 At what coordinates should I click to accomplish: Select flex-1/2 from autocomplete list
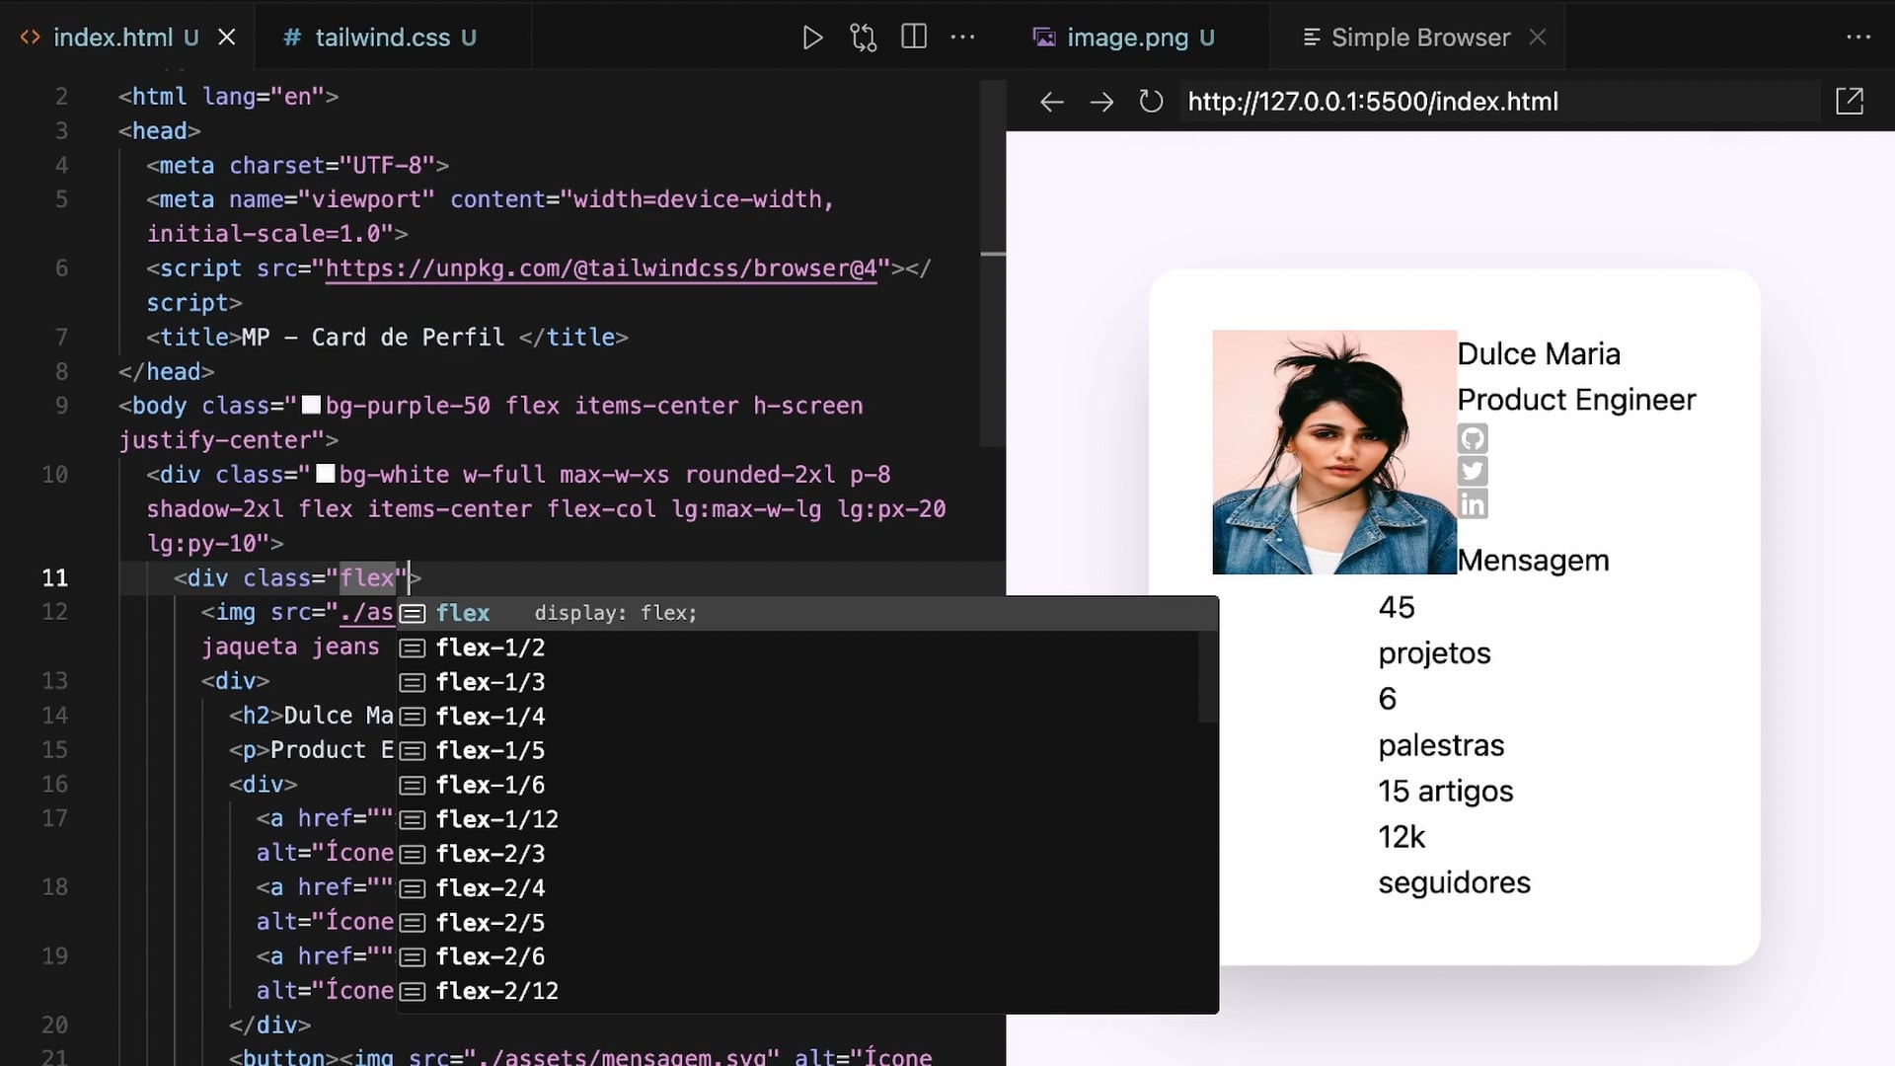coord(491,647)
